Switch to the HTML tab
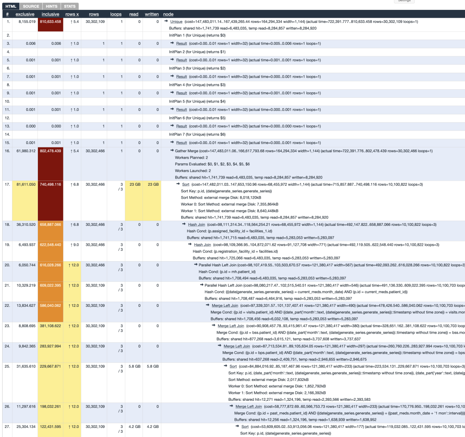Viewport: 465px width, 437px height. tap(11, 6)
